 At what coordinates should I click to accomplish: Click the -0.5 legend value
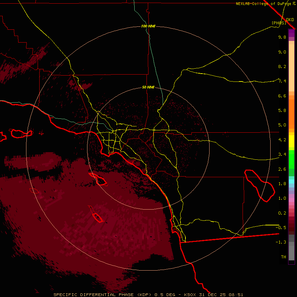tap(281, 228)
